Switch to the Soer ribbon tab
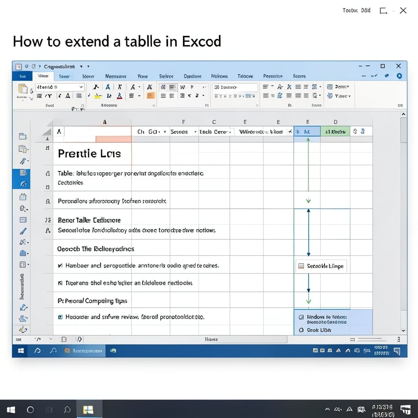 [x=64, y=76]
